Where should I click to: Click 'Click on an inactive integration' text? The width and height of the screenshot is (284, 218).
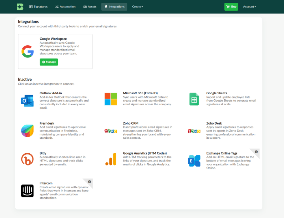[46, 84]
